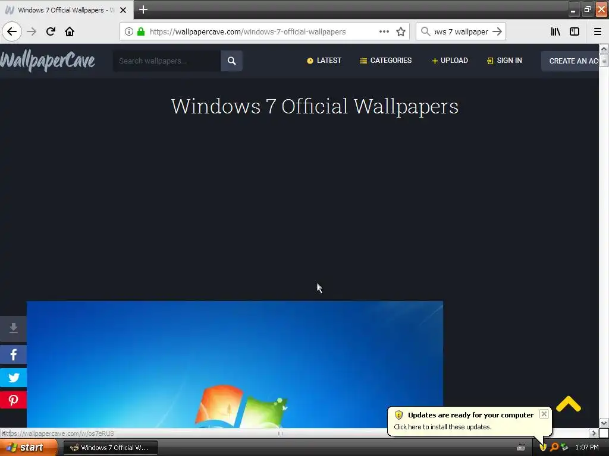Open the Library bookshelf icon
The image size is (609, 456).
click(x=555, y=31)
